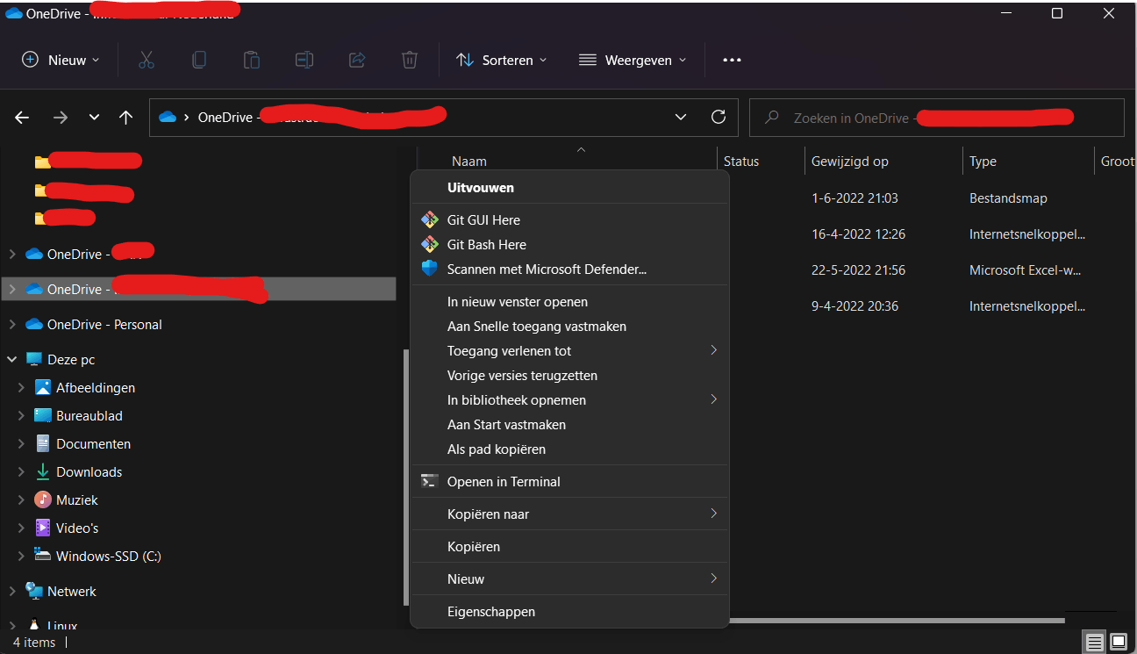Select Vorige versies terugzetten
Screen dimensions: 1137x654
coord(569,375)
